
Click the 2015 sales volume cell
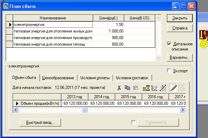129,103
